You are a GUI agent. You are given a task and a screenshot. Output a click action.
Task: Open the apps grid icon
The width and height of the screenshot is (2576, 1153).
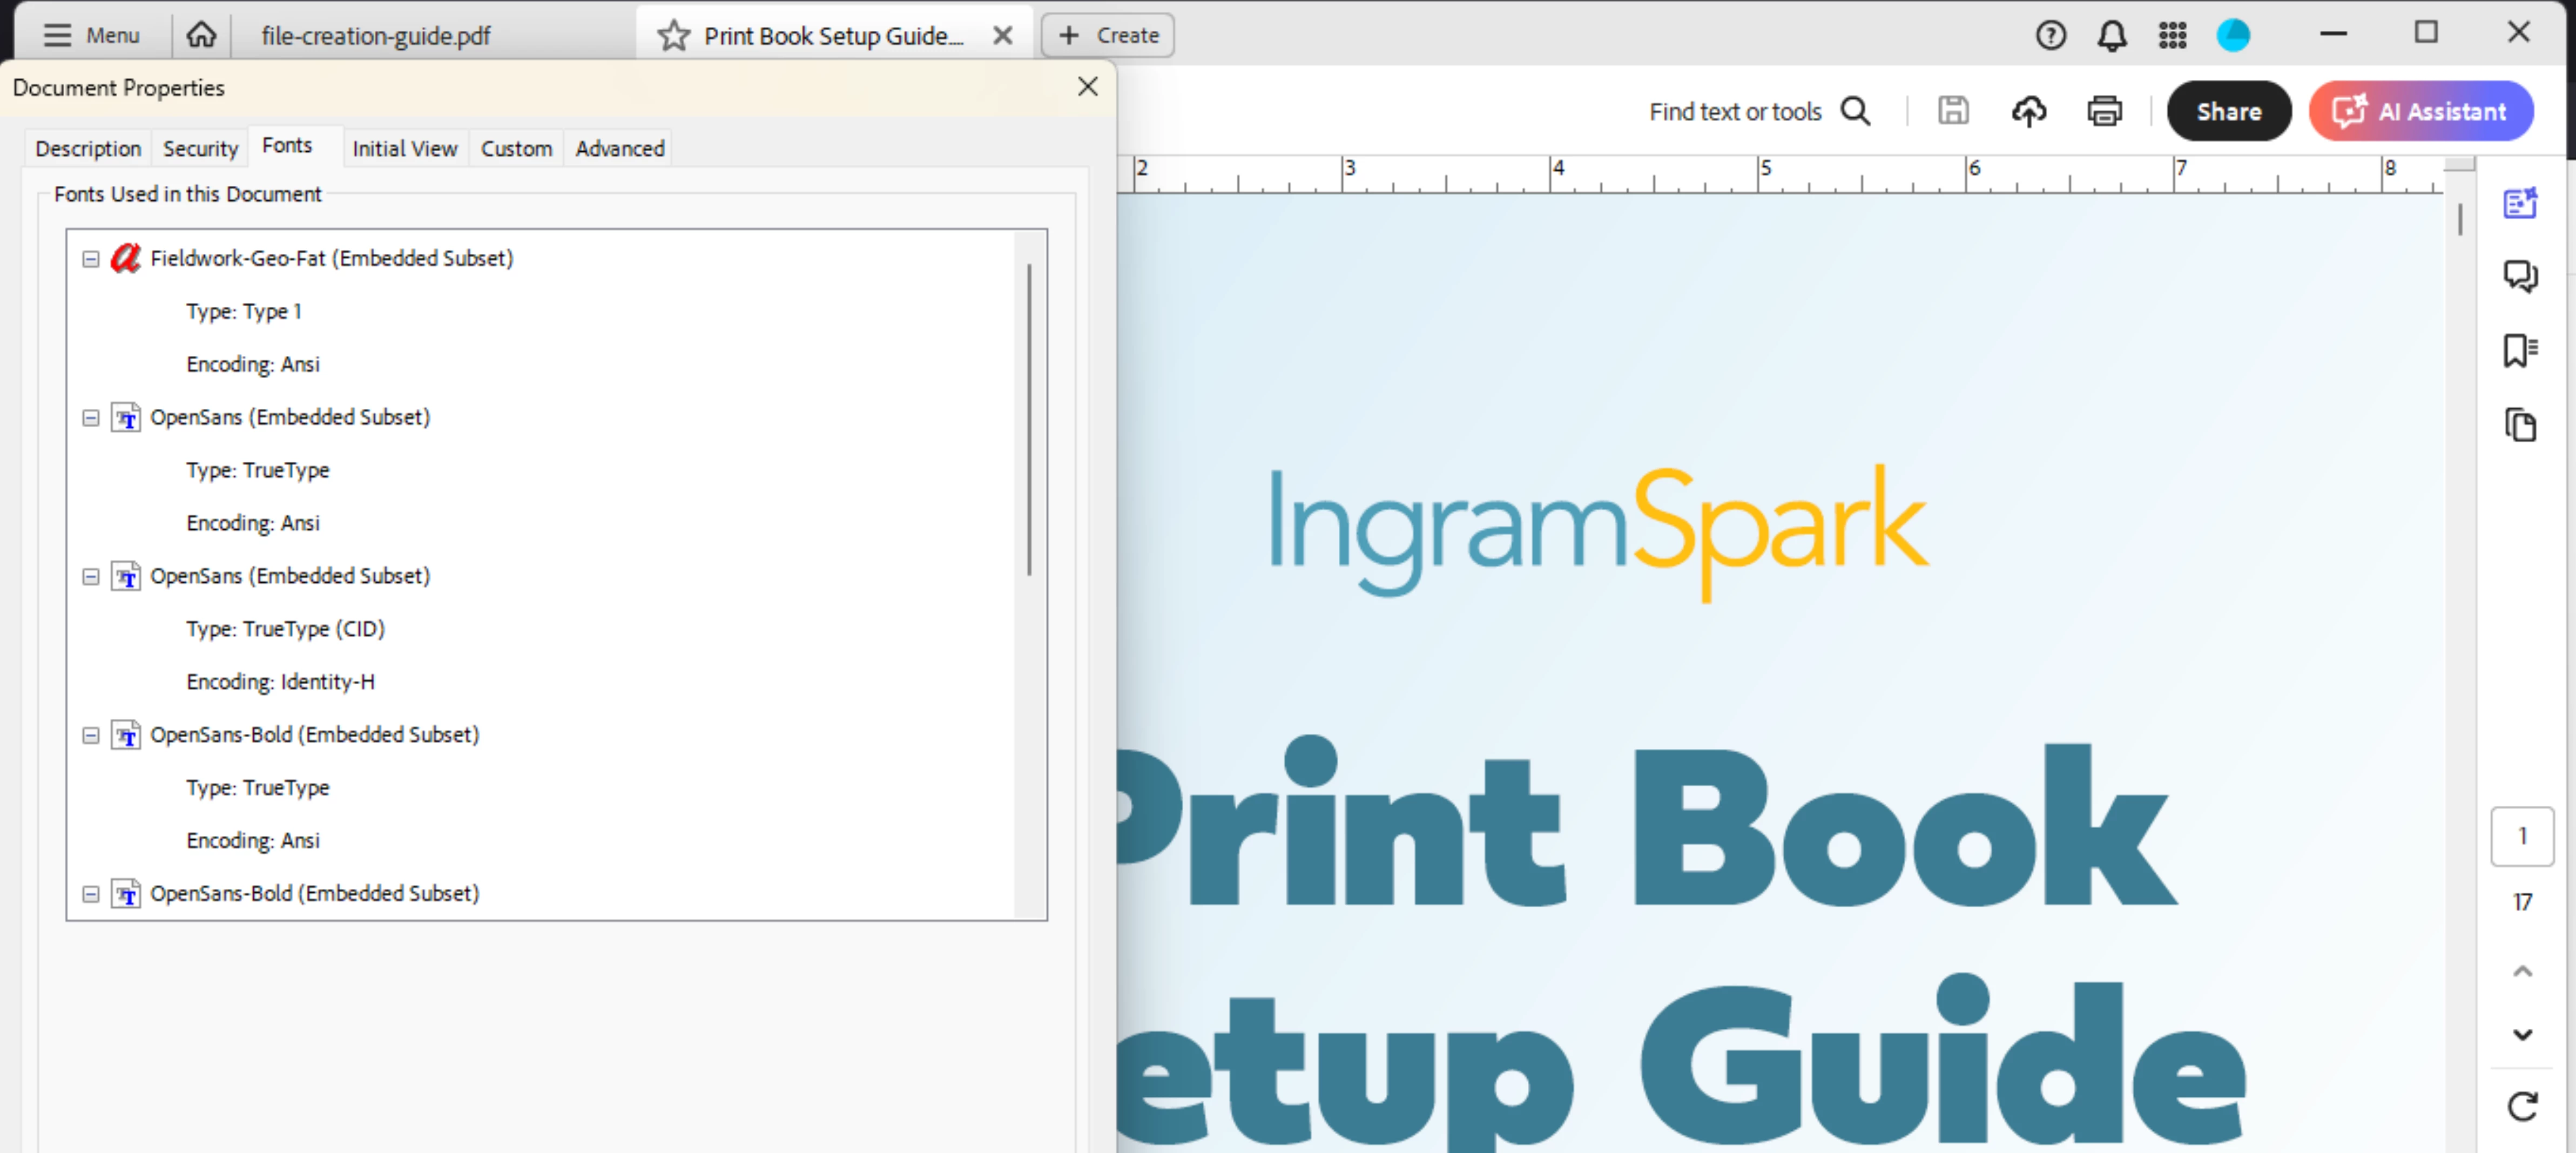click(x=2172, y=36)
